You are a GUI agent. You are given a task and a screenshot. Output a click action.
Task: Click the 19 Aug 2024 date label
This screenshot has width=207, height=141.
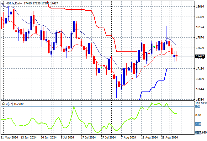(x=150, y=138)
